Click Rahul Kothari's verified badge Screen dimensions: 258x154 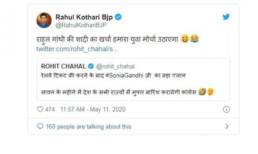tap(118, 17)
